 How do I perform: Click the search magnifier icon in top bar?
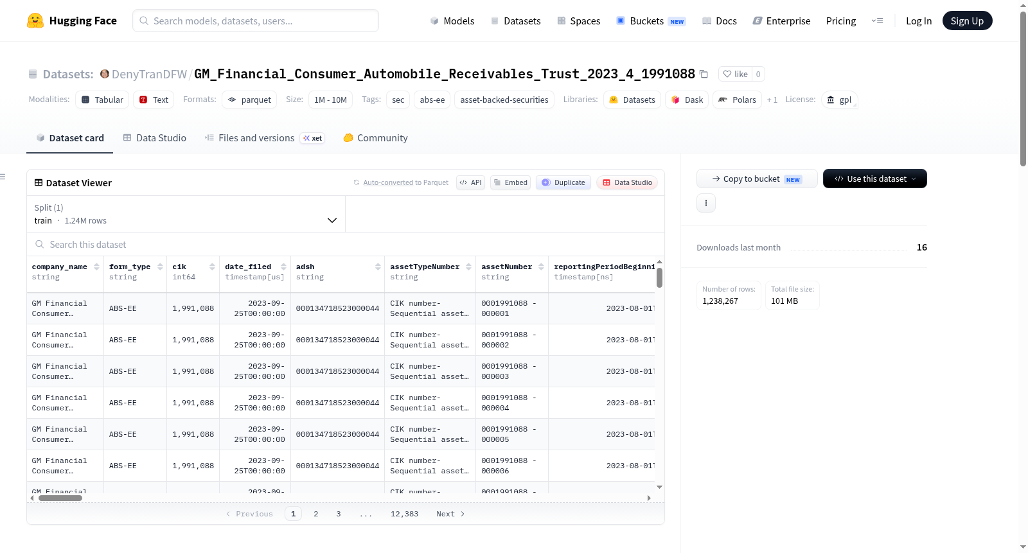click(144, 21)
